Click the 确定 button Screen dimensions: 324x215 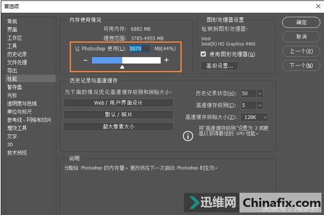point(301,22)
